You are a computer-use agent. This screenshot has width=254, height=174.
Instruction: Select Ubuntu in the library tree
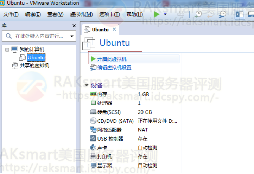(x=36, y=57)
